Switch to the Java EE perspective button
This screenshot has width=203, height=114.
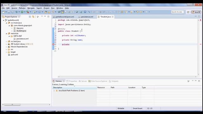click(196, 12)
